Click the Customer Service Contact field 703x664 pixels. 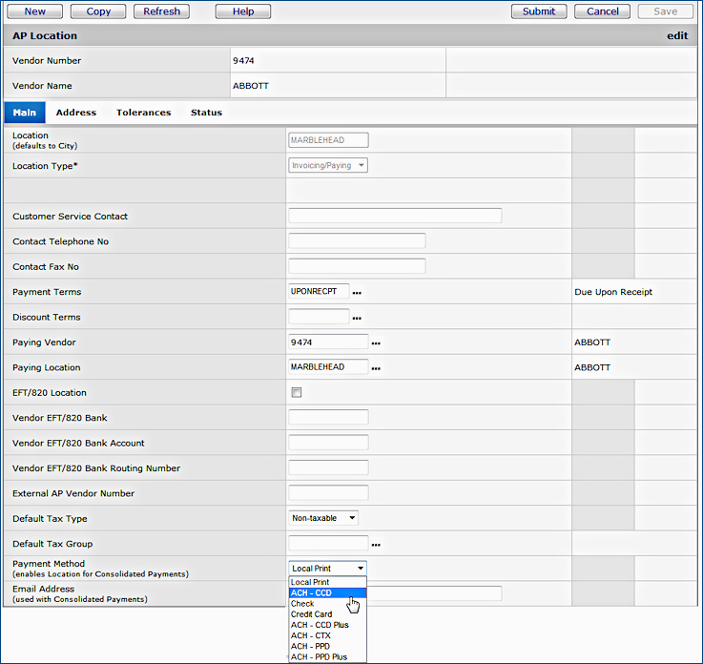click(x=394, y=217)
